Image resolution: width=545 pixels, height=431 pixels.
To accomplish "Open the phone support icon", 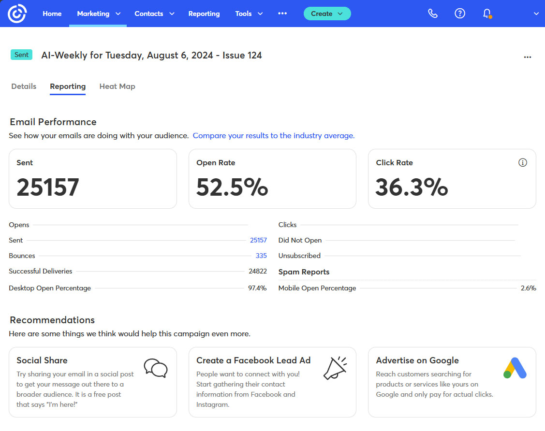I will (x=433, y=14).
